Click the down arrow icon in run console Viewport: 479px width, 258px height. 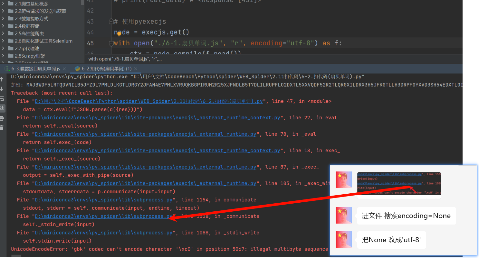2,89
